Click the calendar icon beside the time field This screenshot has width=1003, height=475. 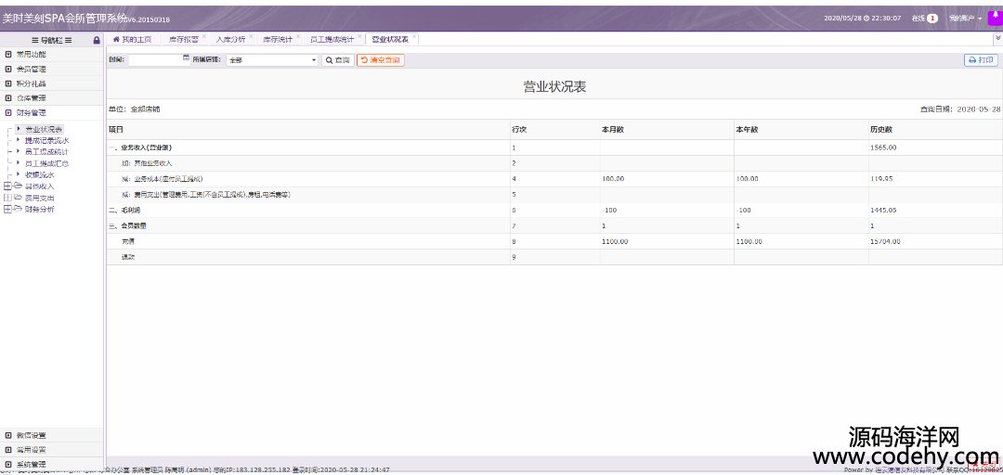point(186,58)
